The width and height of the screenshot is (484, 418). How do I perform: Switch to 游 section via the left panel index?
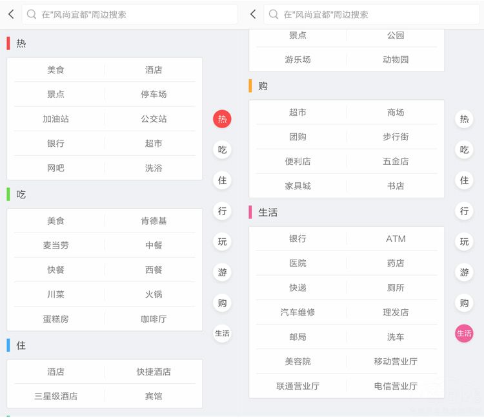point(222,272)
